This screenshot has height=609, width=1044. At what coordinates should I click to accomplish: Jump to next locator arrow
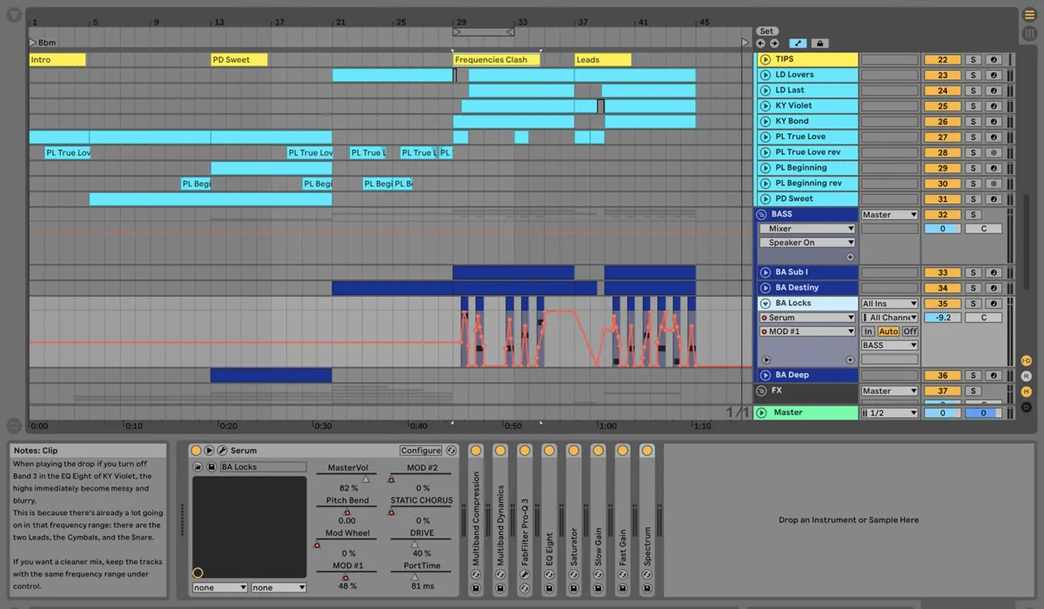point(774,43)
